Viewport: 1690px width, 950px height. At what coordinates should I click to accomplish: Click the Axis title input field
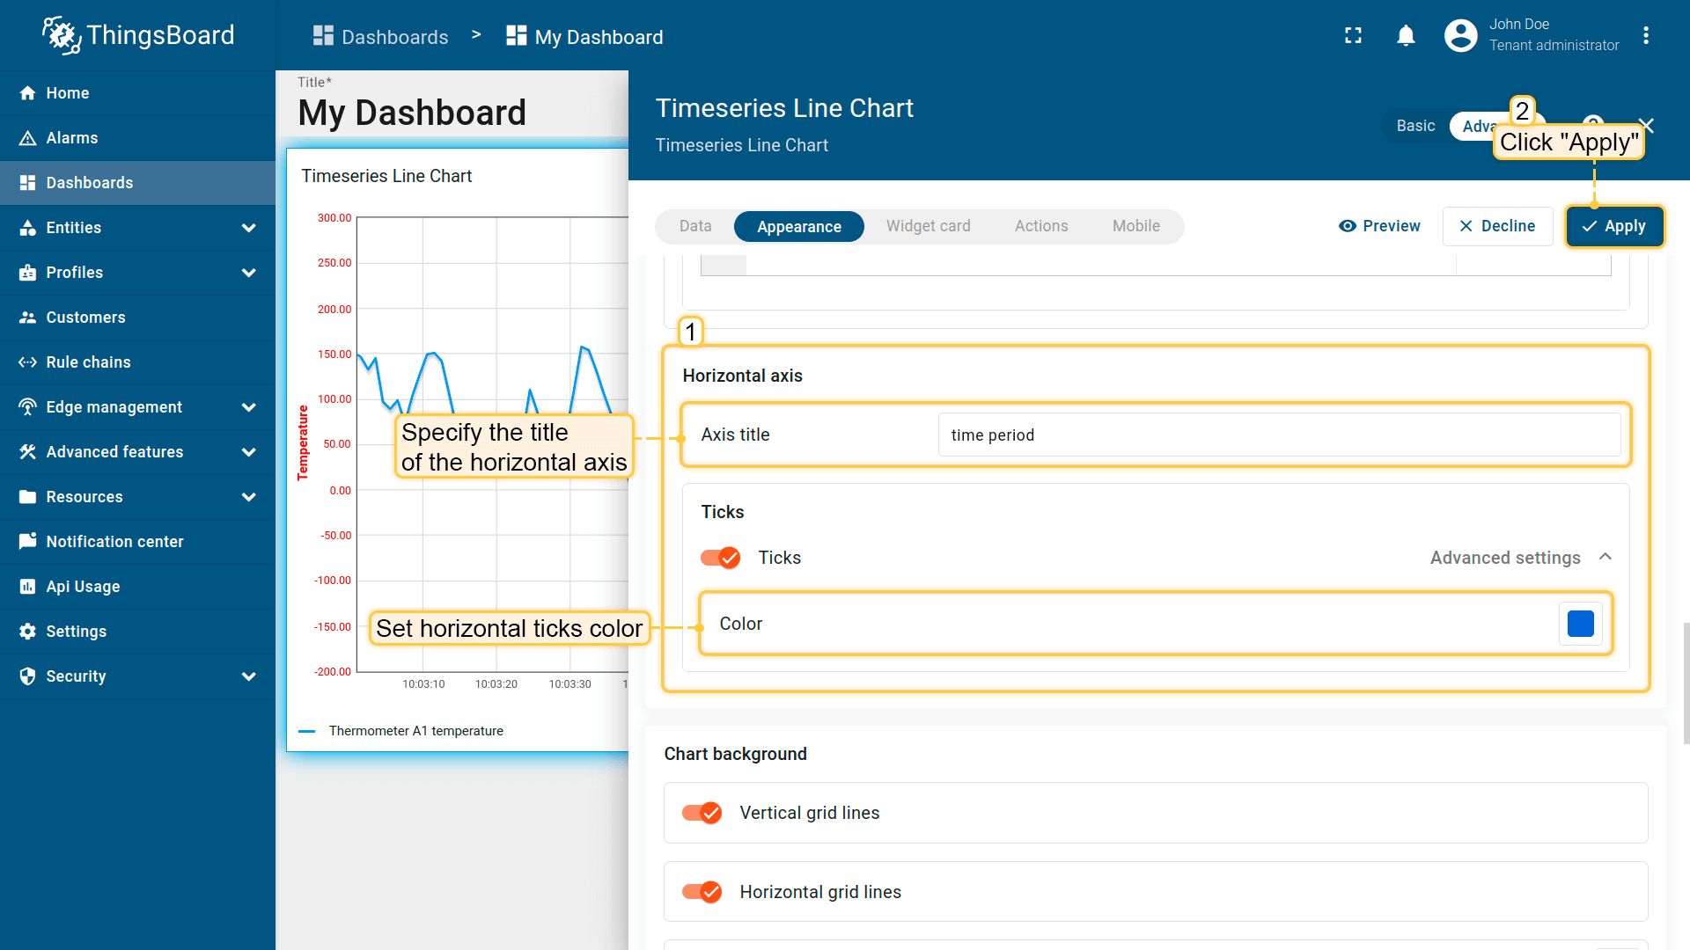coord(1278,435)
